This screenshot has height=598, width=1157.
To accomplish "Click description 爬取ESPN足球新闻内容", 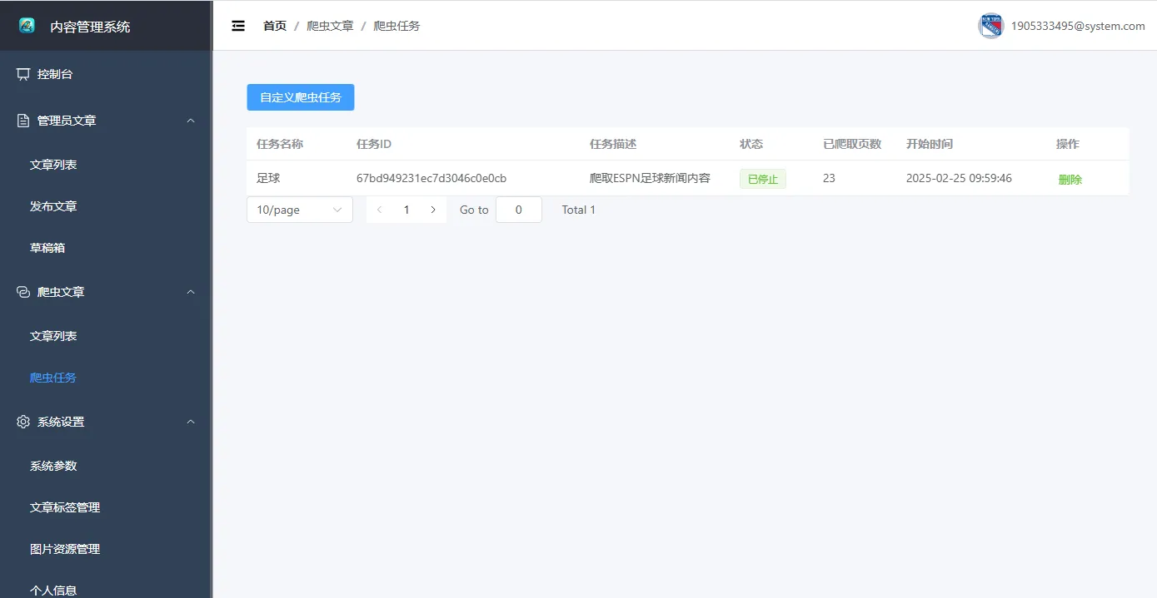I will point(650,178).
